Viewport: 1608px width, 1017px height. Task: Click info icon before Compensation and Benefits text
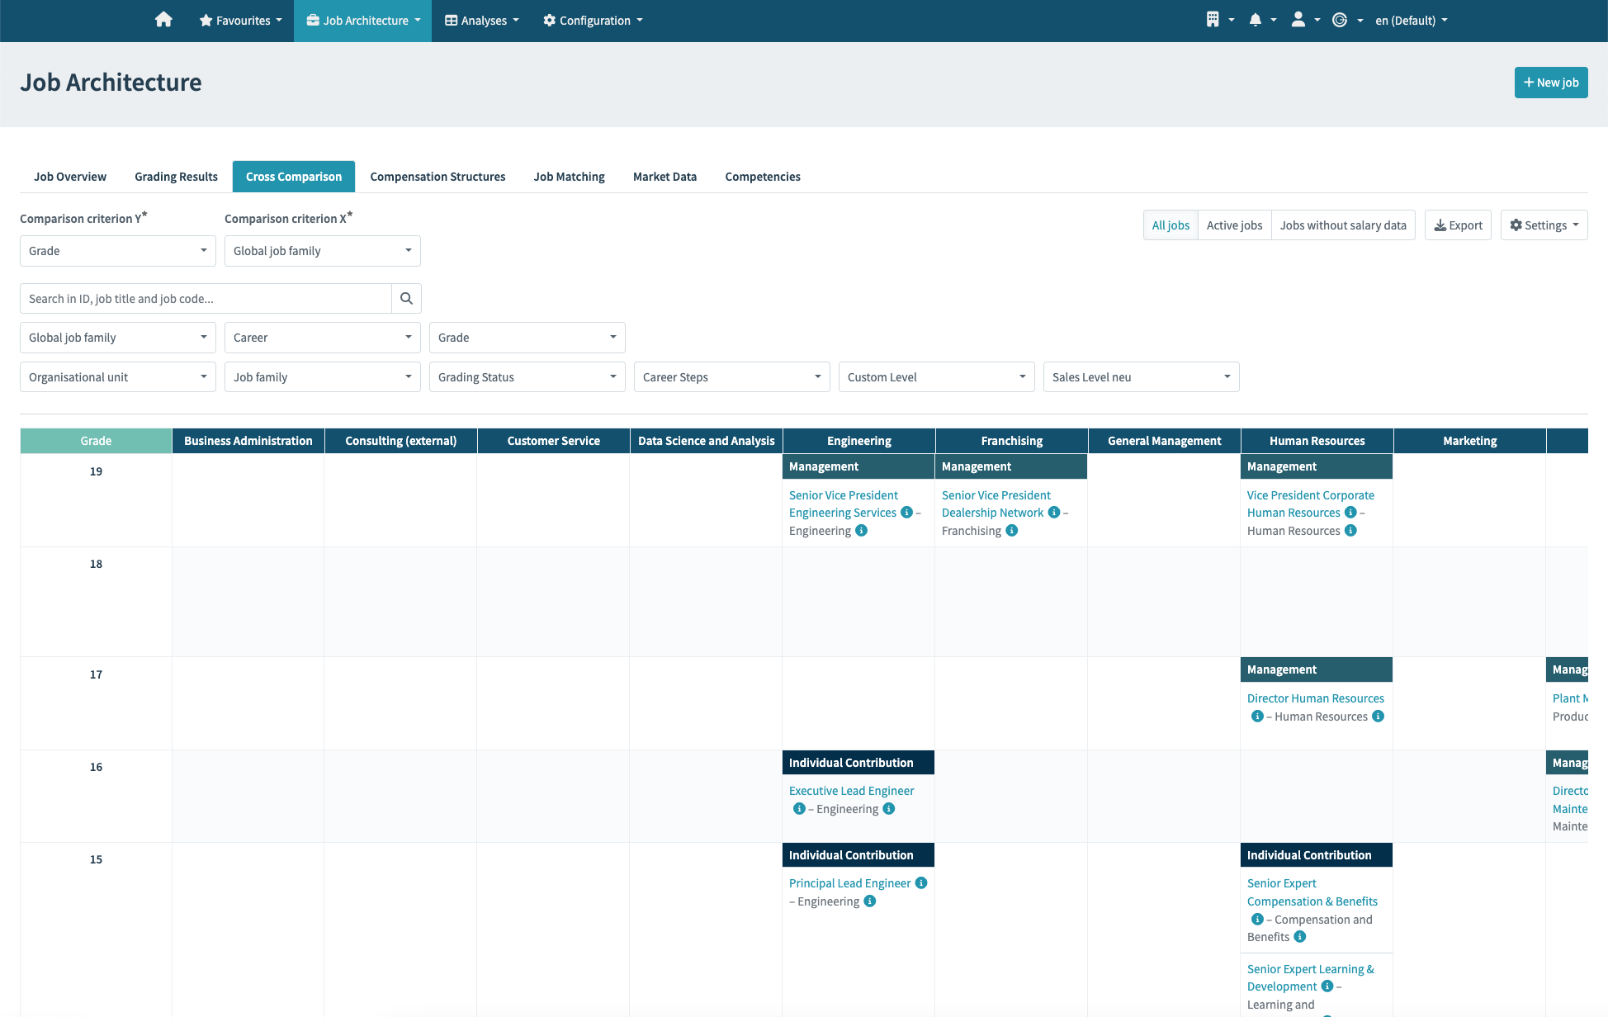(1257, 920)
